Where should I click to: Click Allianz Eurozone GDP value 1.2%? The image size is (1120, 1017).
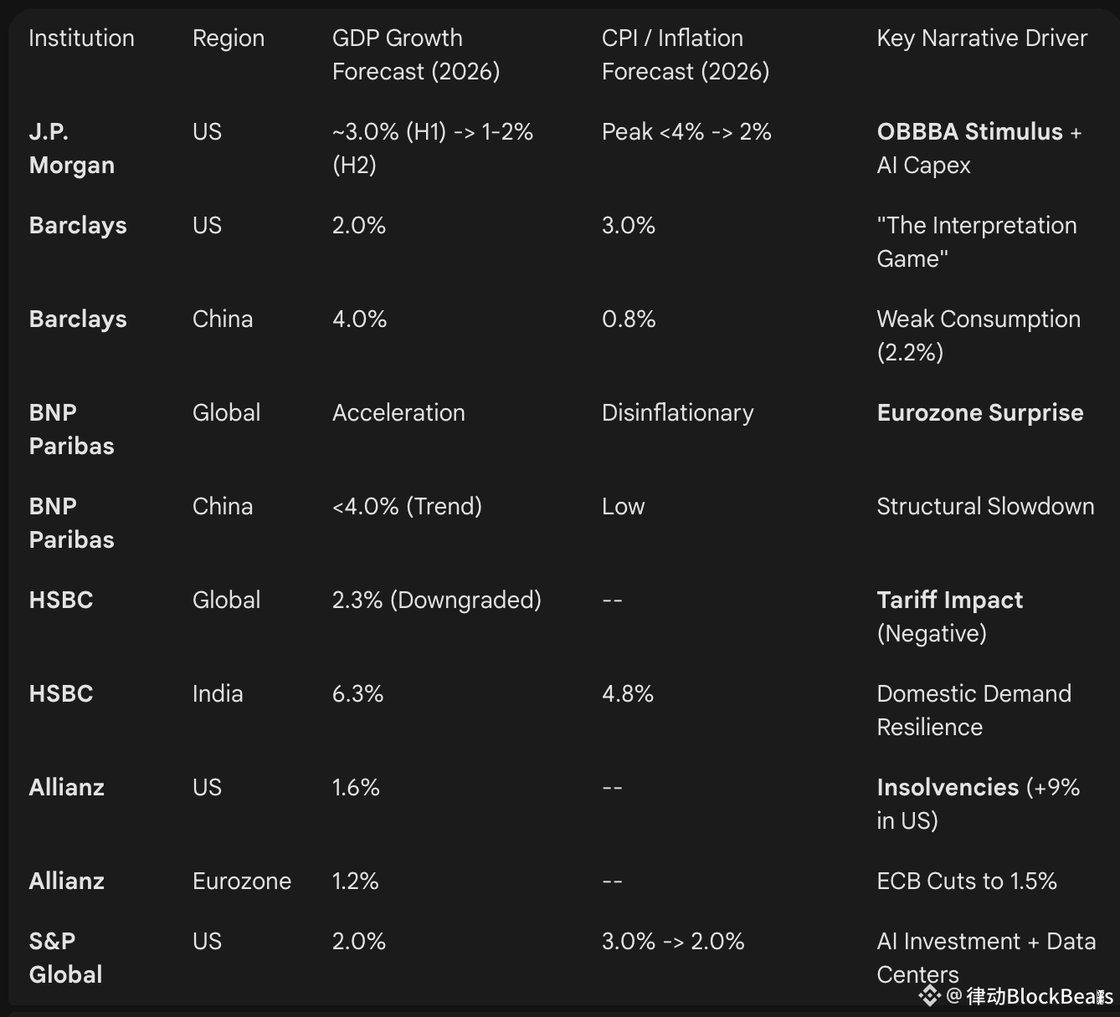(355, 882)
